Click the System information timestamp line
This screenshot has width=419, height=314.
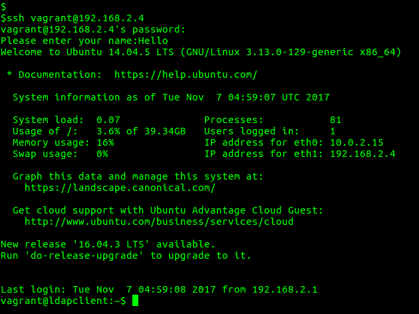pyautogui.click(x=171, y=97)
